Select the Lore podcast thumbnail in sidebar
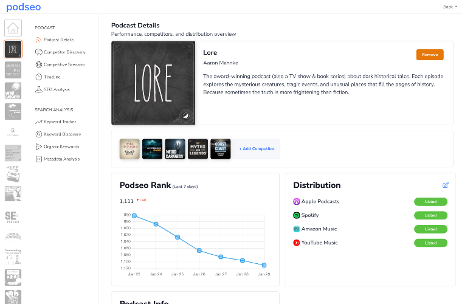The width and height of the screenshot is (462, 304). point(13,49)
